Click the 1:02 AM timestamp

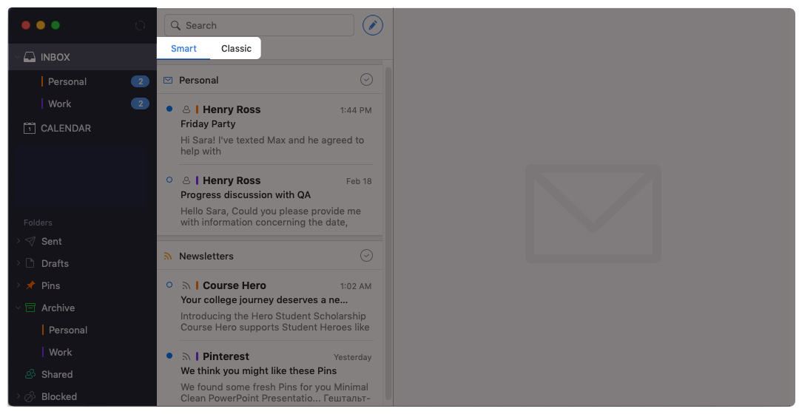356,286
